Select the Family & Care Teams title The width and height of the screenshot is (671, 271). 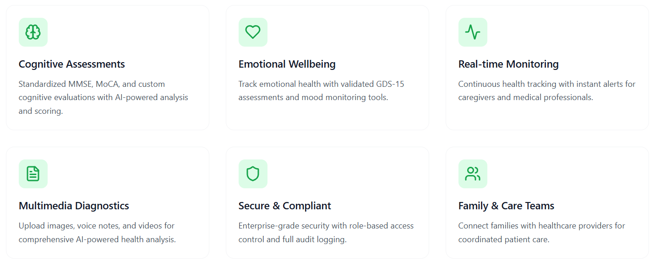pyautogui.click(x=506, y=206)
